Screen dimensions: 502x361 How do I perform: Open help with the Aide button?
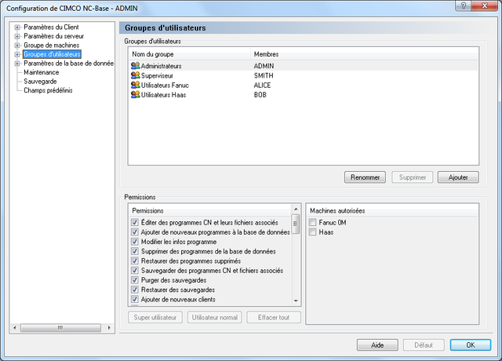tap(377, 345)
